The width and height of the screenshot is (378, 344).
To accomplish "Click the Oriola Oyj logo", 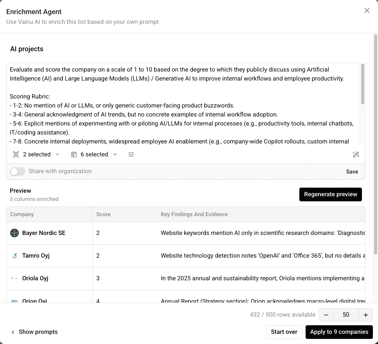I will (14, 278).
